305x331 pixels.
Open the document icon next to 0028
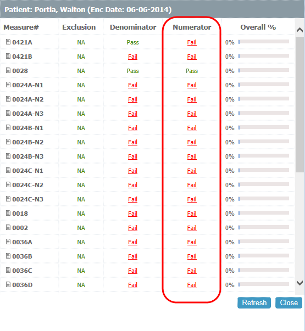[x=8, y=70]
